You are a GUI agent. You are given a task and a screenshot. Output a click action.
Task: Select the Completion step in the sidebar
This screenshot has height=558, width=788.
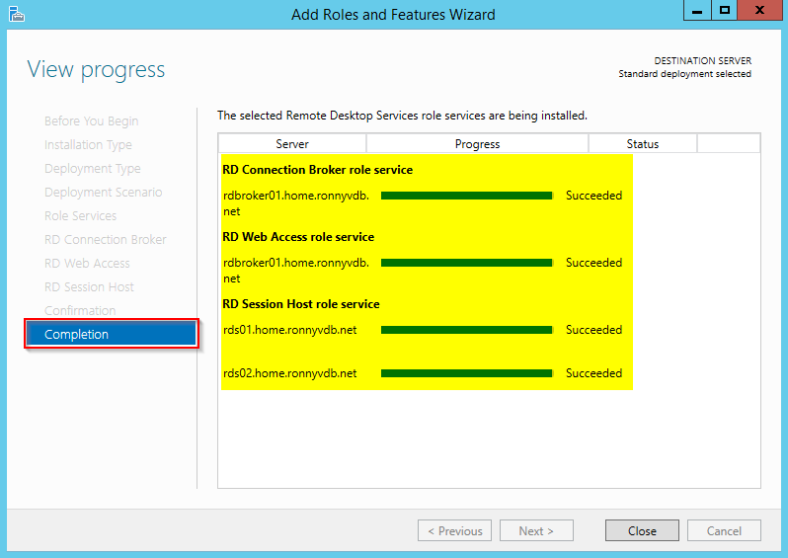pos(111,334)
